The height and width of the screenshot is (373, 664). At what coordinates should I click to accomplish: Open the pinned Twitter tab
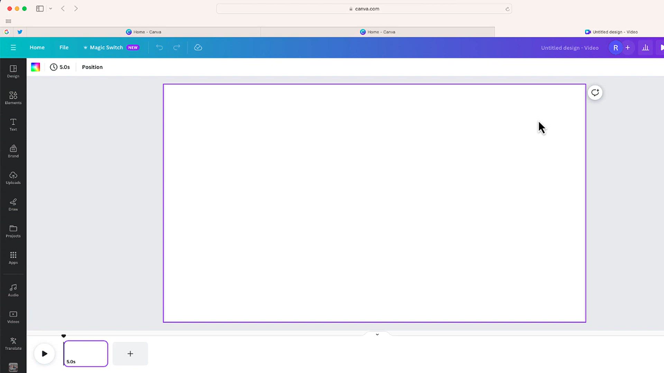(20, 32)
